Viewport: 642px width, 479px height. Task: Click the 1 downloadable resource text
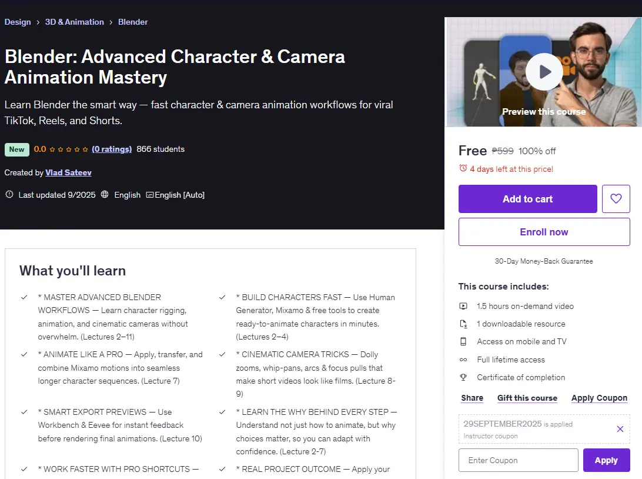(x=521, y=324)
